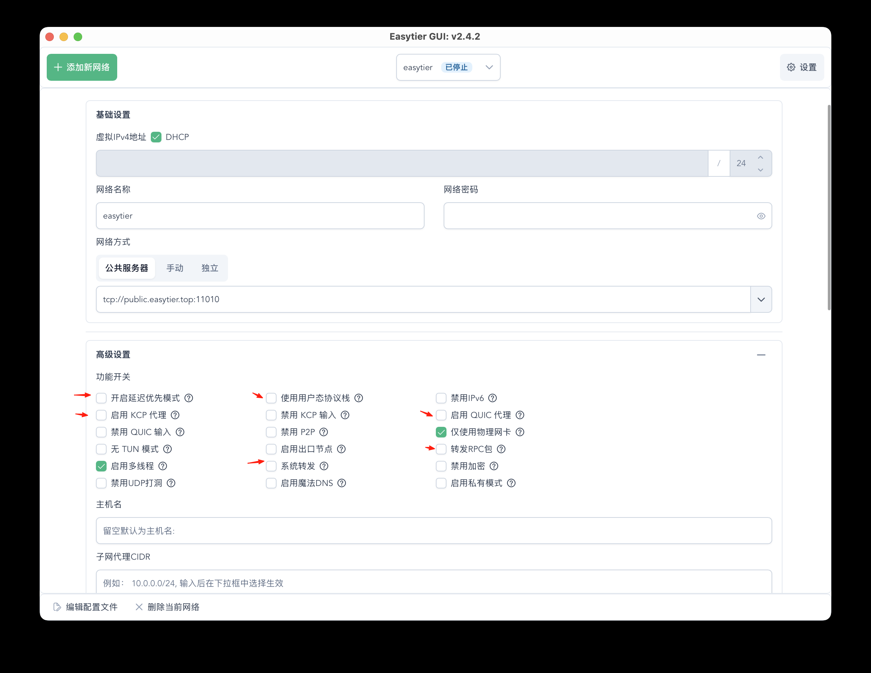Image resolution: width=871 pixels, height=673 pixels.
Task: Click help icon next to 禁用 KCP 输入
Action: pos(345,415)
